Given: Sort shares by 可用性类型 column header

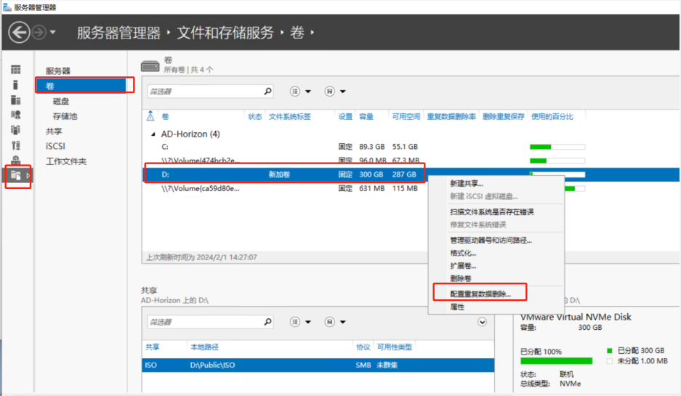Looking at the screenshot, I should point(395,347).
